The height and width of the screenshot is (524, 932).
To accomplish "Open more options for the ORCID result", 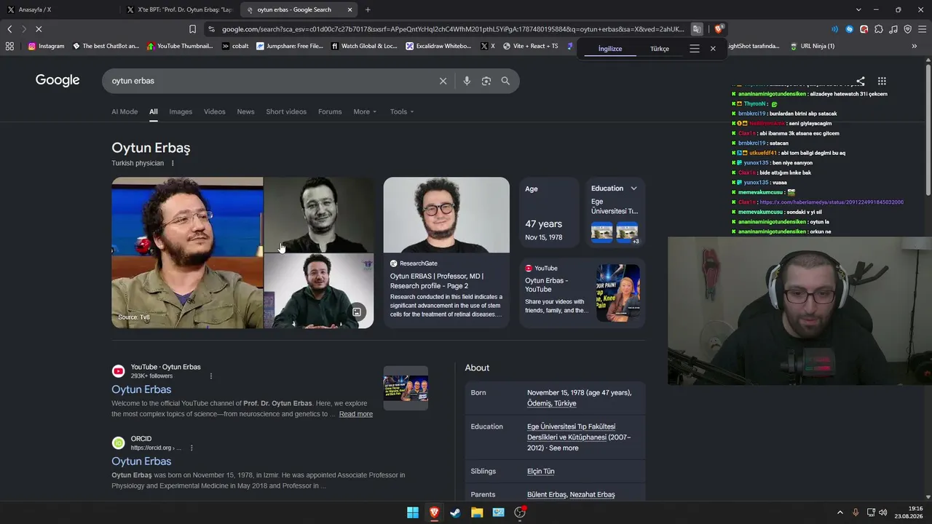I will (191, 448).
